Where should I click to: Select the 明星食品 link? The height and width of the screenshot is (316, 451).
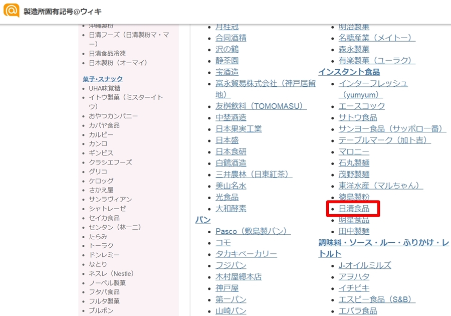click(x=354, y=220)
